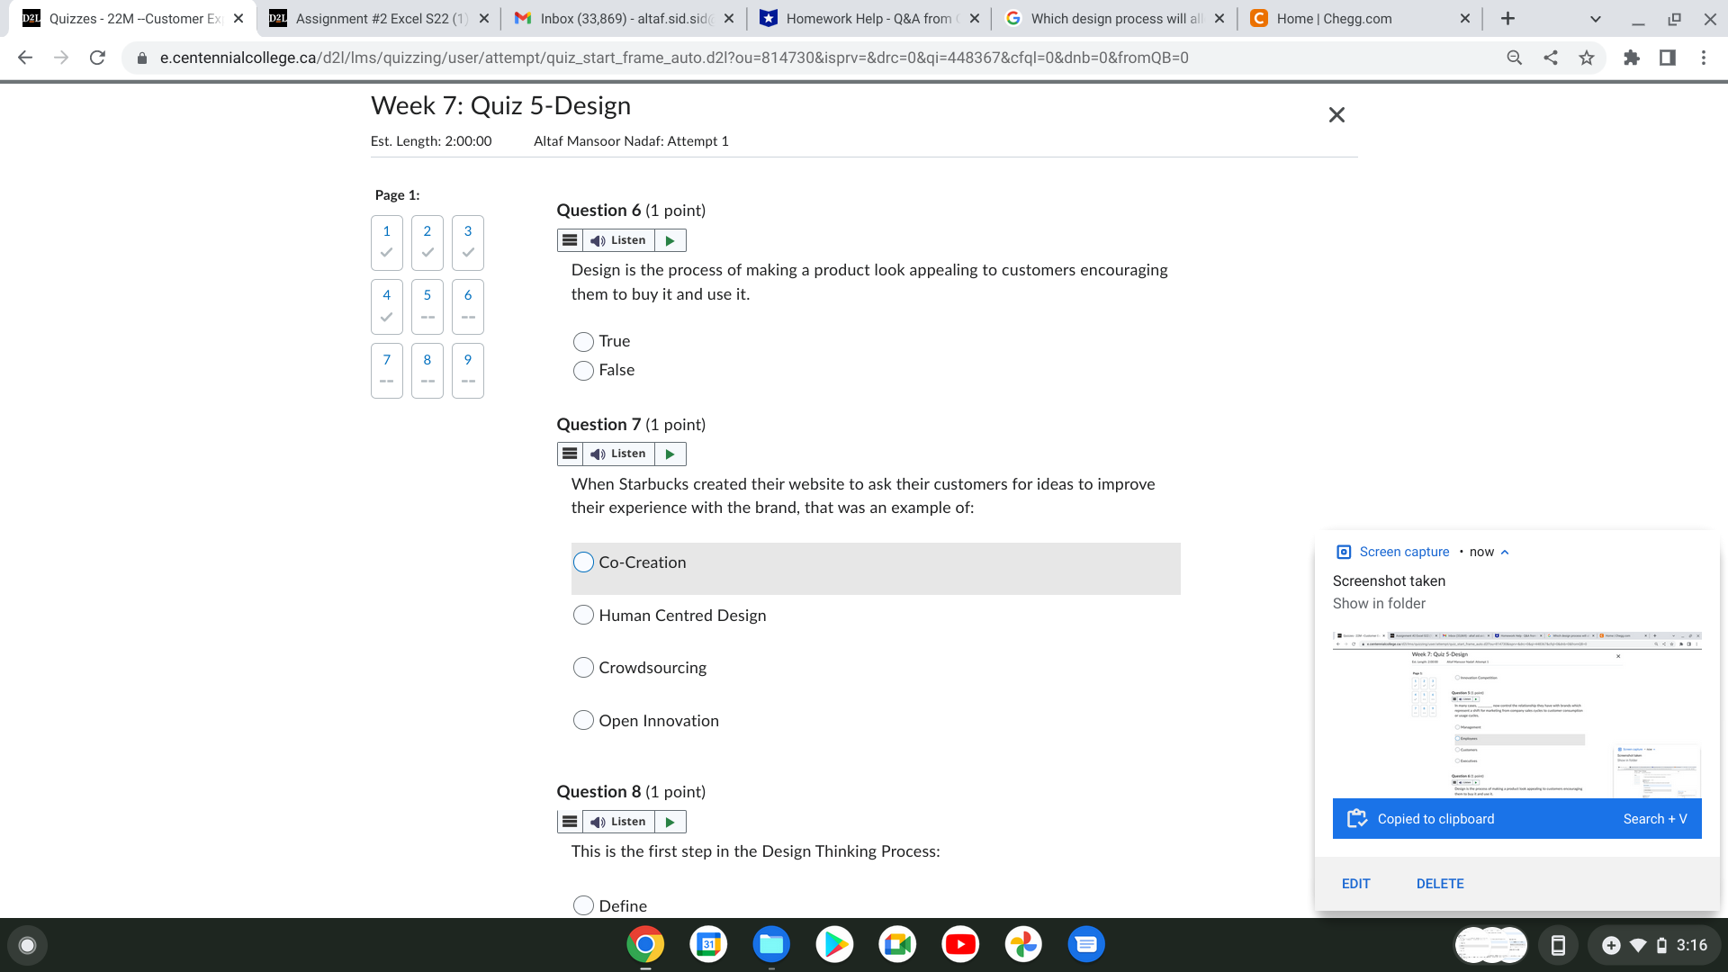The height and width of the screenshot is (972, 1728).
Task: Click the browser extensions puzzle icon
Action: (1631, 58)
